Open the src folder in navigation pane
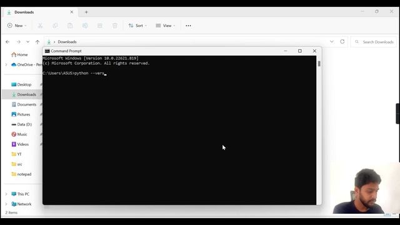The image size is (400, 225). pos(17,164)
